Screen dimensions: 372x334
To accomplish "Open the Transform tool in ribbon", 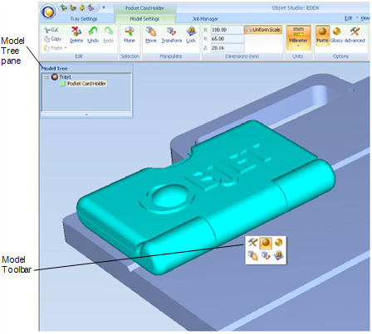I will (x=172, y=35).
